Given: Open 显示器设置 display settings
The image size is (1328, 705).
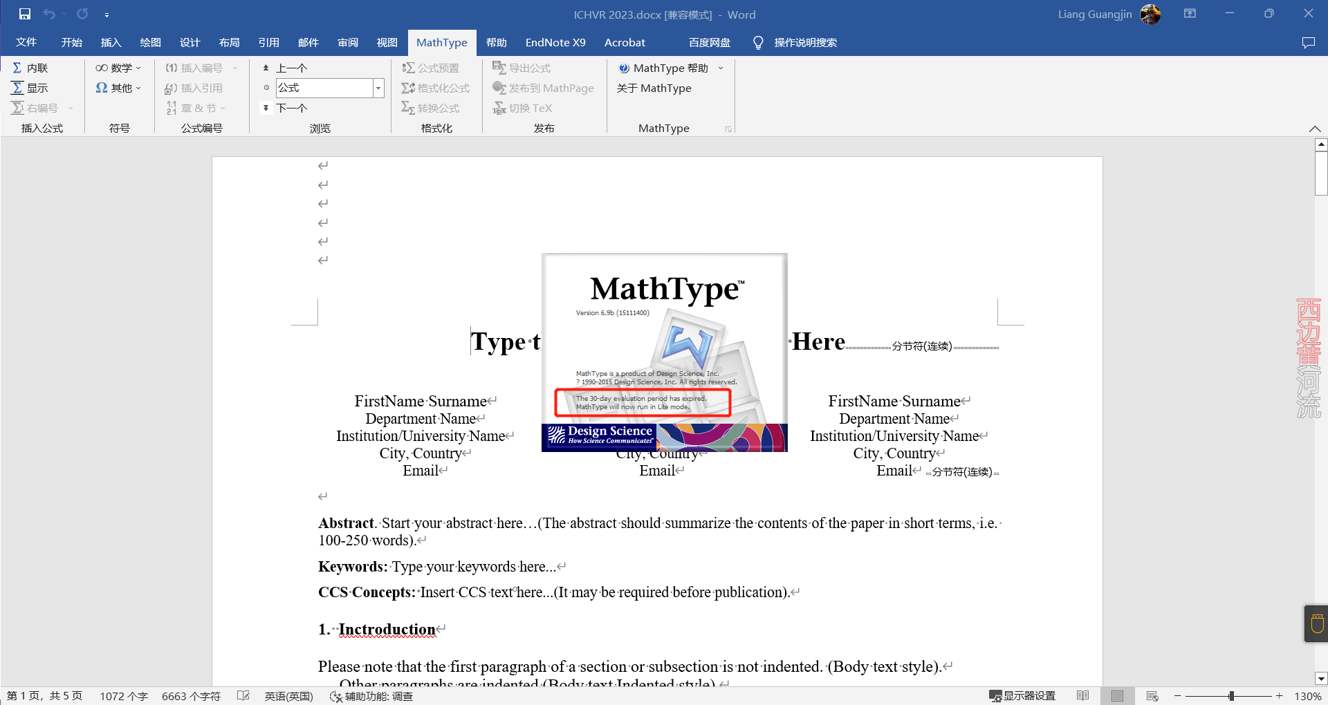Looking at the screenshot, I should pos(1022,696).
